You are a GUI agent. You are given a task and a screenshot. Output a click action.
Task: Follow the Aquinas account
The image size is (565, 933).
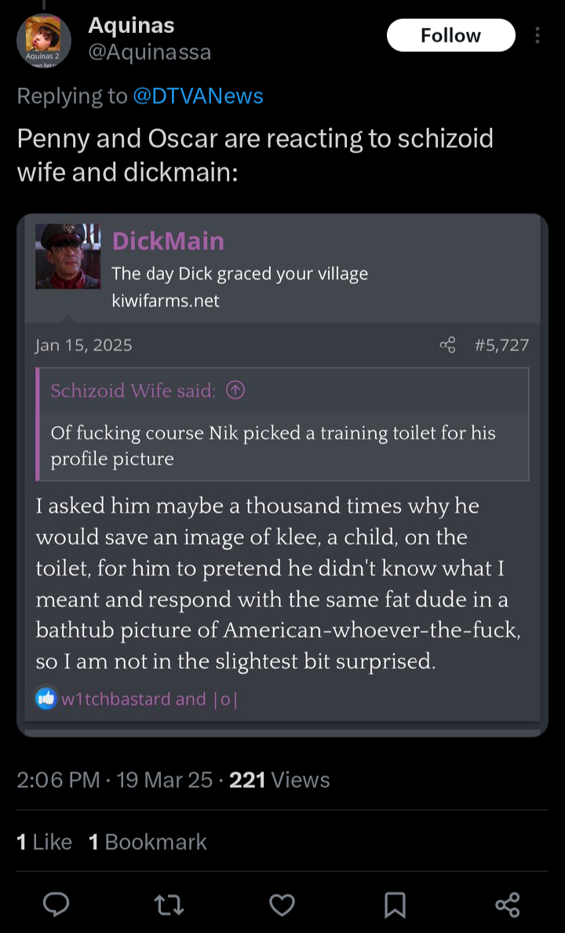(450, 35)
